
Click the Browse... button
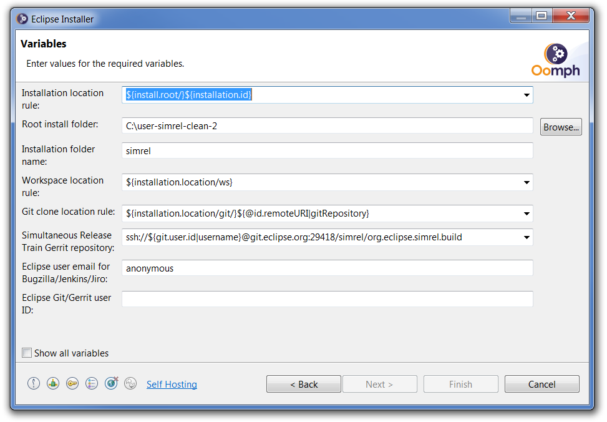tap(561, 127)
